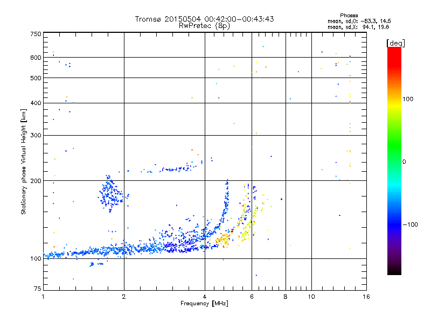Click the 'mean, sd,O: -83.3, 14.5' text
Viewport: 431px width, 323px height.
pos(359,21)
